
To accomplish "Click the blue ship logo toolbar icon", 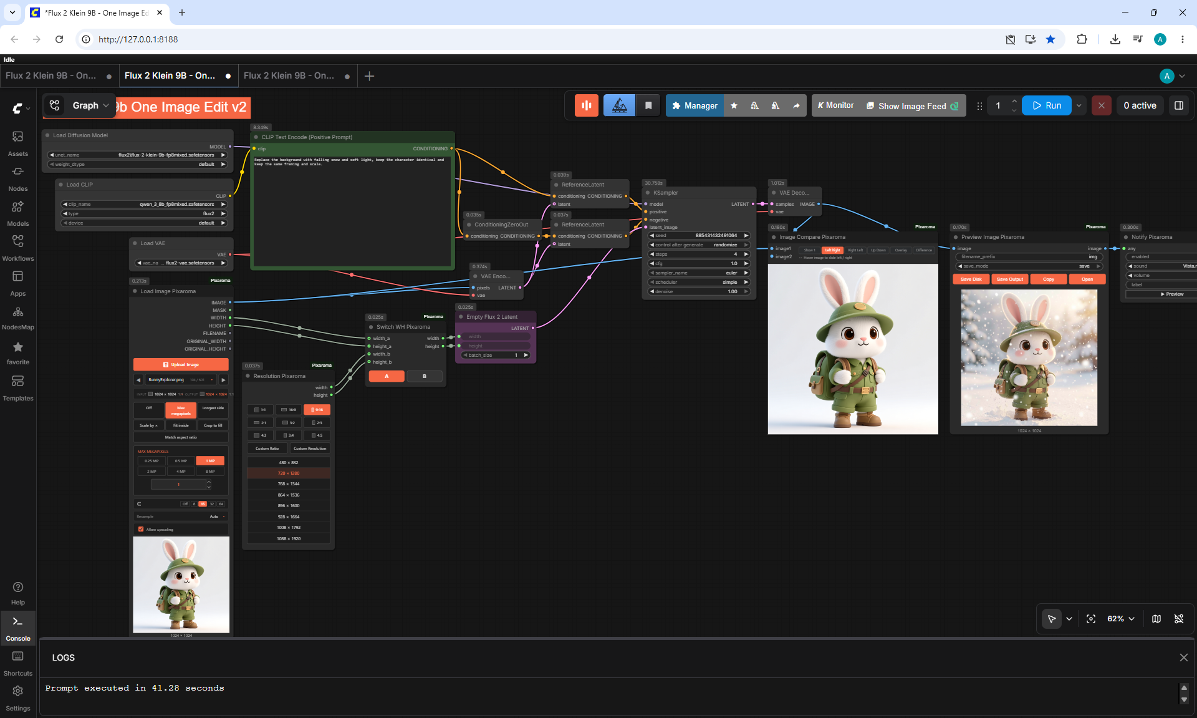I will click(619, 105).
